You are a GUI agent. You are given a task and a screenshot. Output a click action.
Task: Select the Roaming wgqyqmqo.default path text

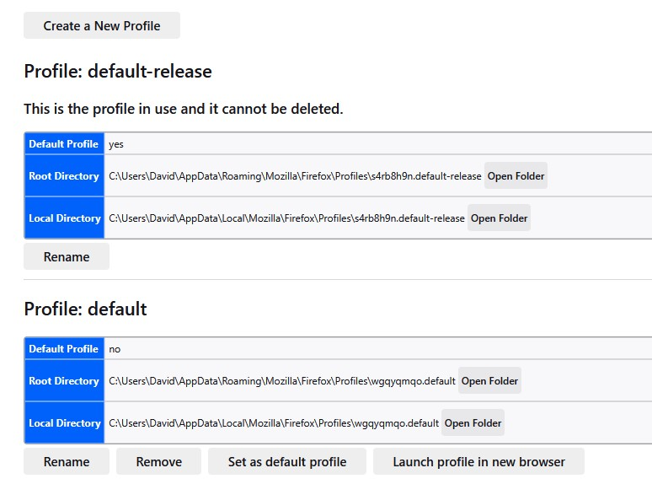click(x=282, y=381)
